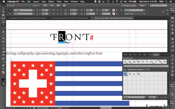Open Adobe Stock icon in application bar

pyautogui.click(x=28, y=6)
